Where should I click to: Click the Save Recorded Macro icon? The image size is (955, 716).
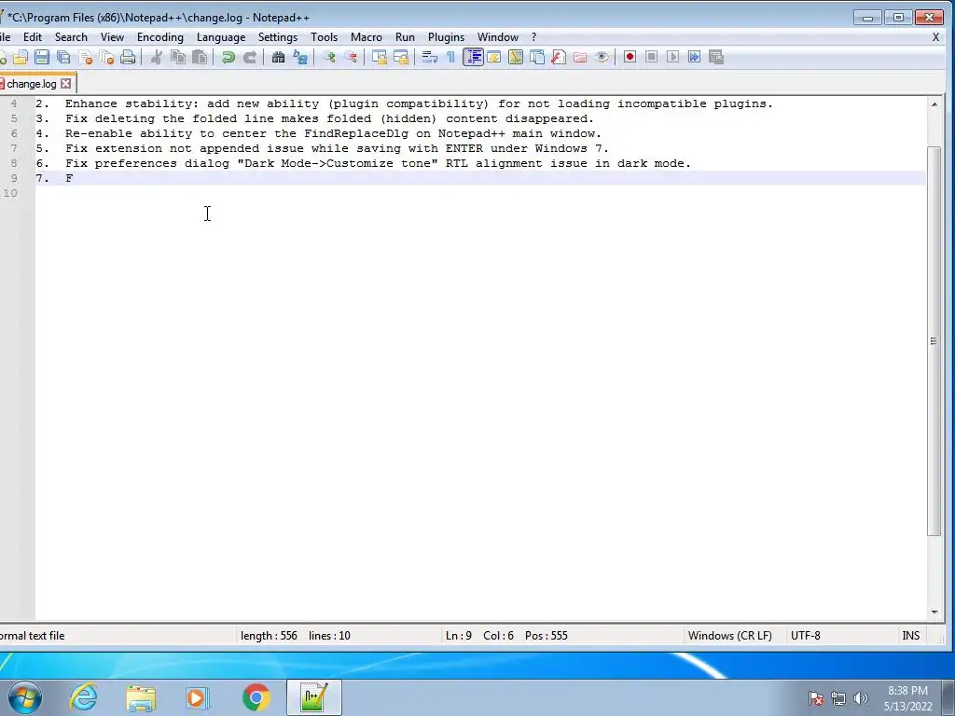pyautogui.click(x=715, y=57)
